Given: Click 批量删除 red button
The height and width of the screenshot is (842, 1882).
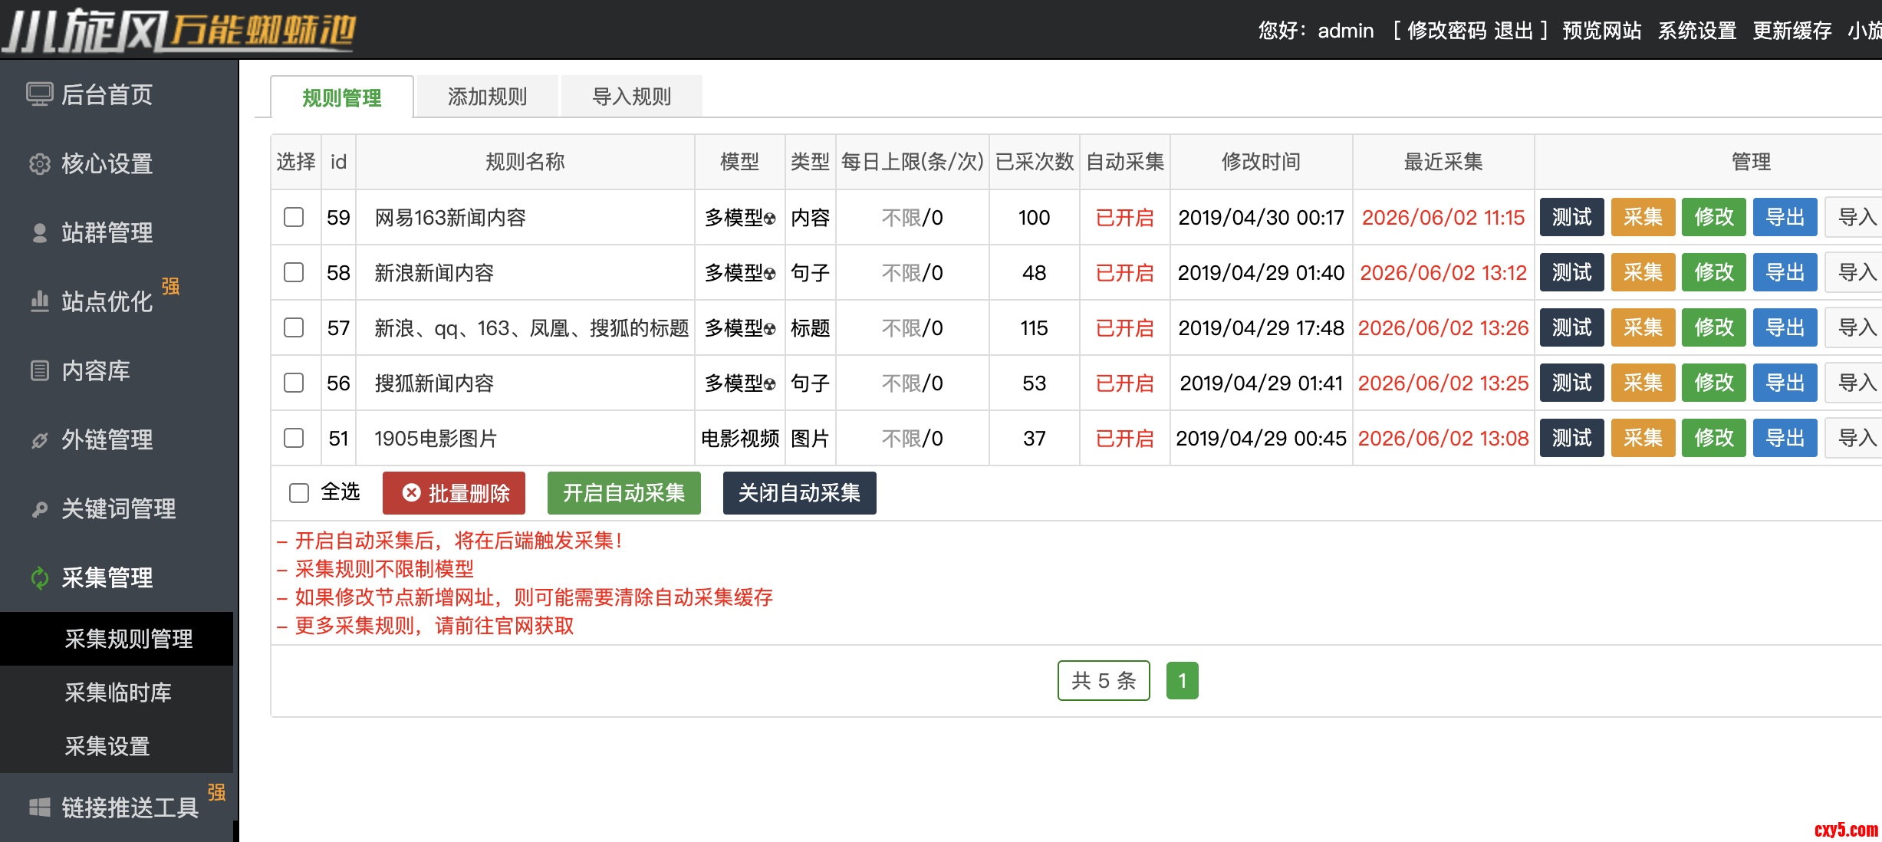Looking at the screenshot, I should (x=454, y=493).
